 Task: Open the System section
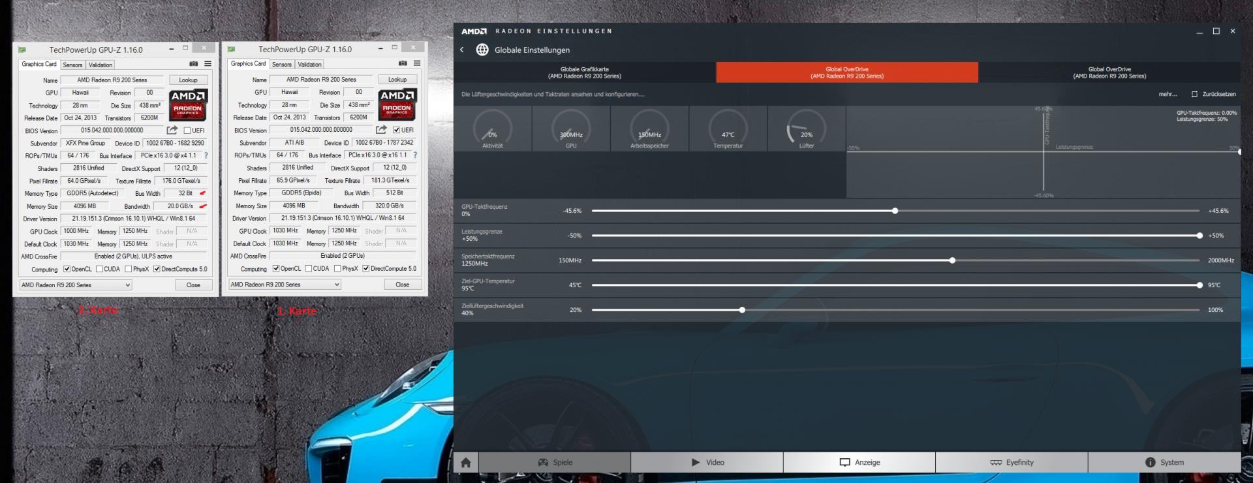[1164, 462]
